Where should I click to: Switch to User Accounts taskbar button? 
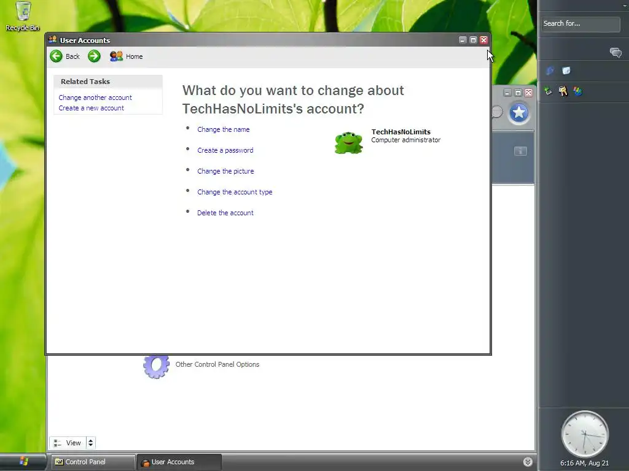pyautogui.click(x=179, y=462)
